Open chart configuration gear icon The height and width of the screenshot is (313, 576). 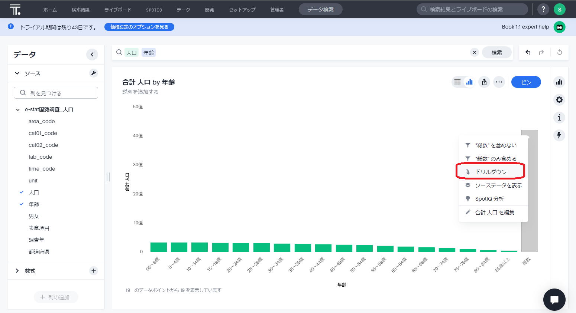click(559, 100)
